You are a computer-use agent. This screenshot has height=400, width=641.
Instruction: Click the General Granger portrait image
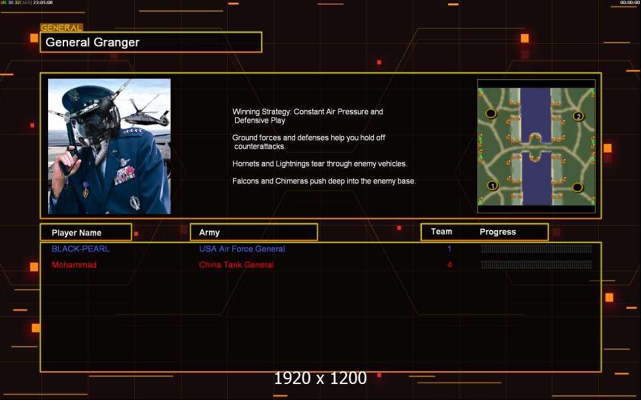pyautogui.click(x=109, y=146)
